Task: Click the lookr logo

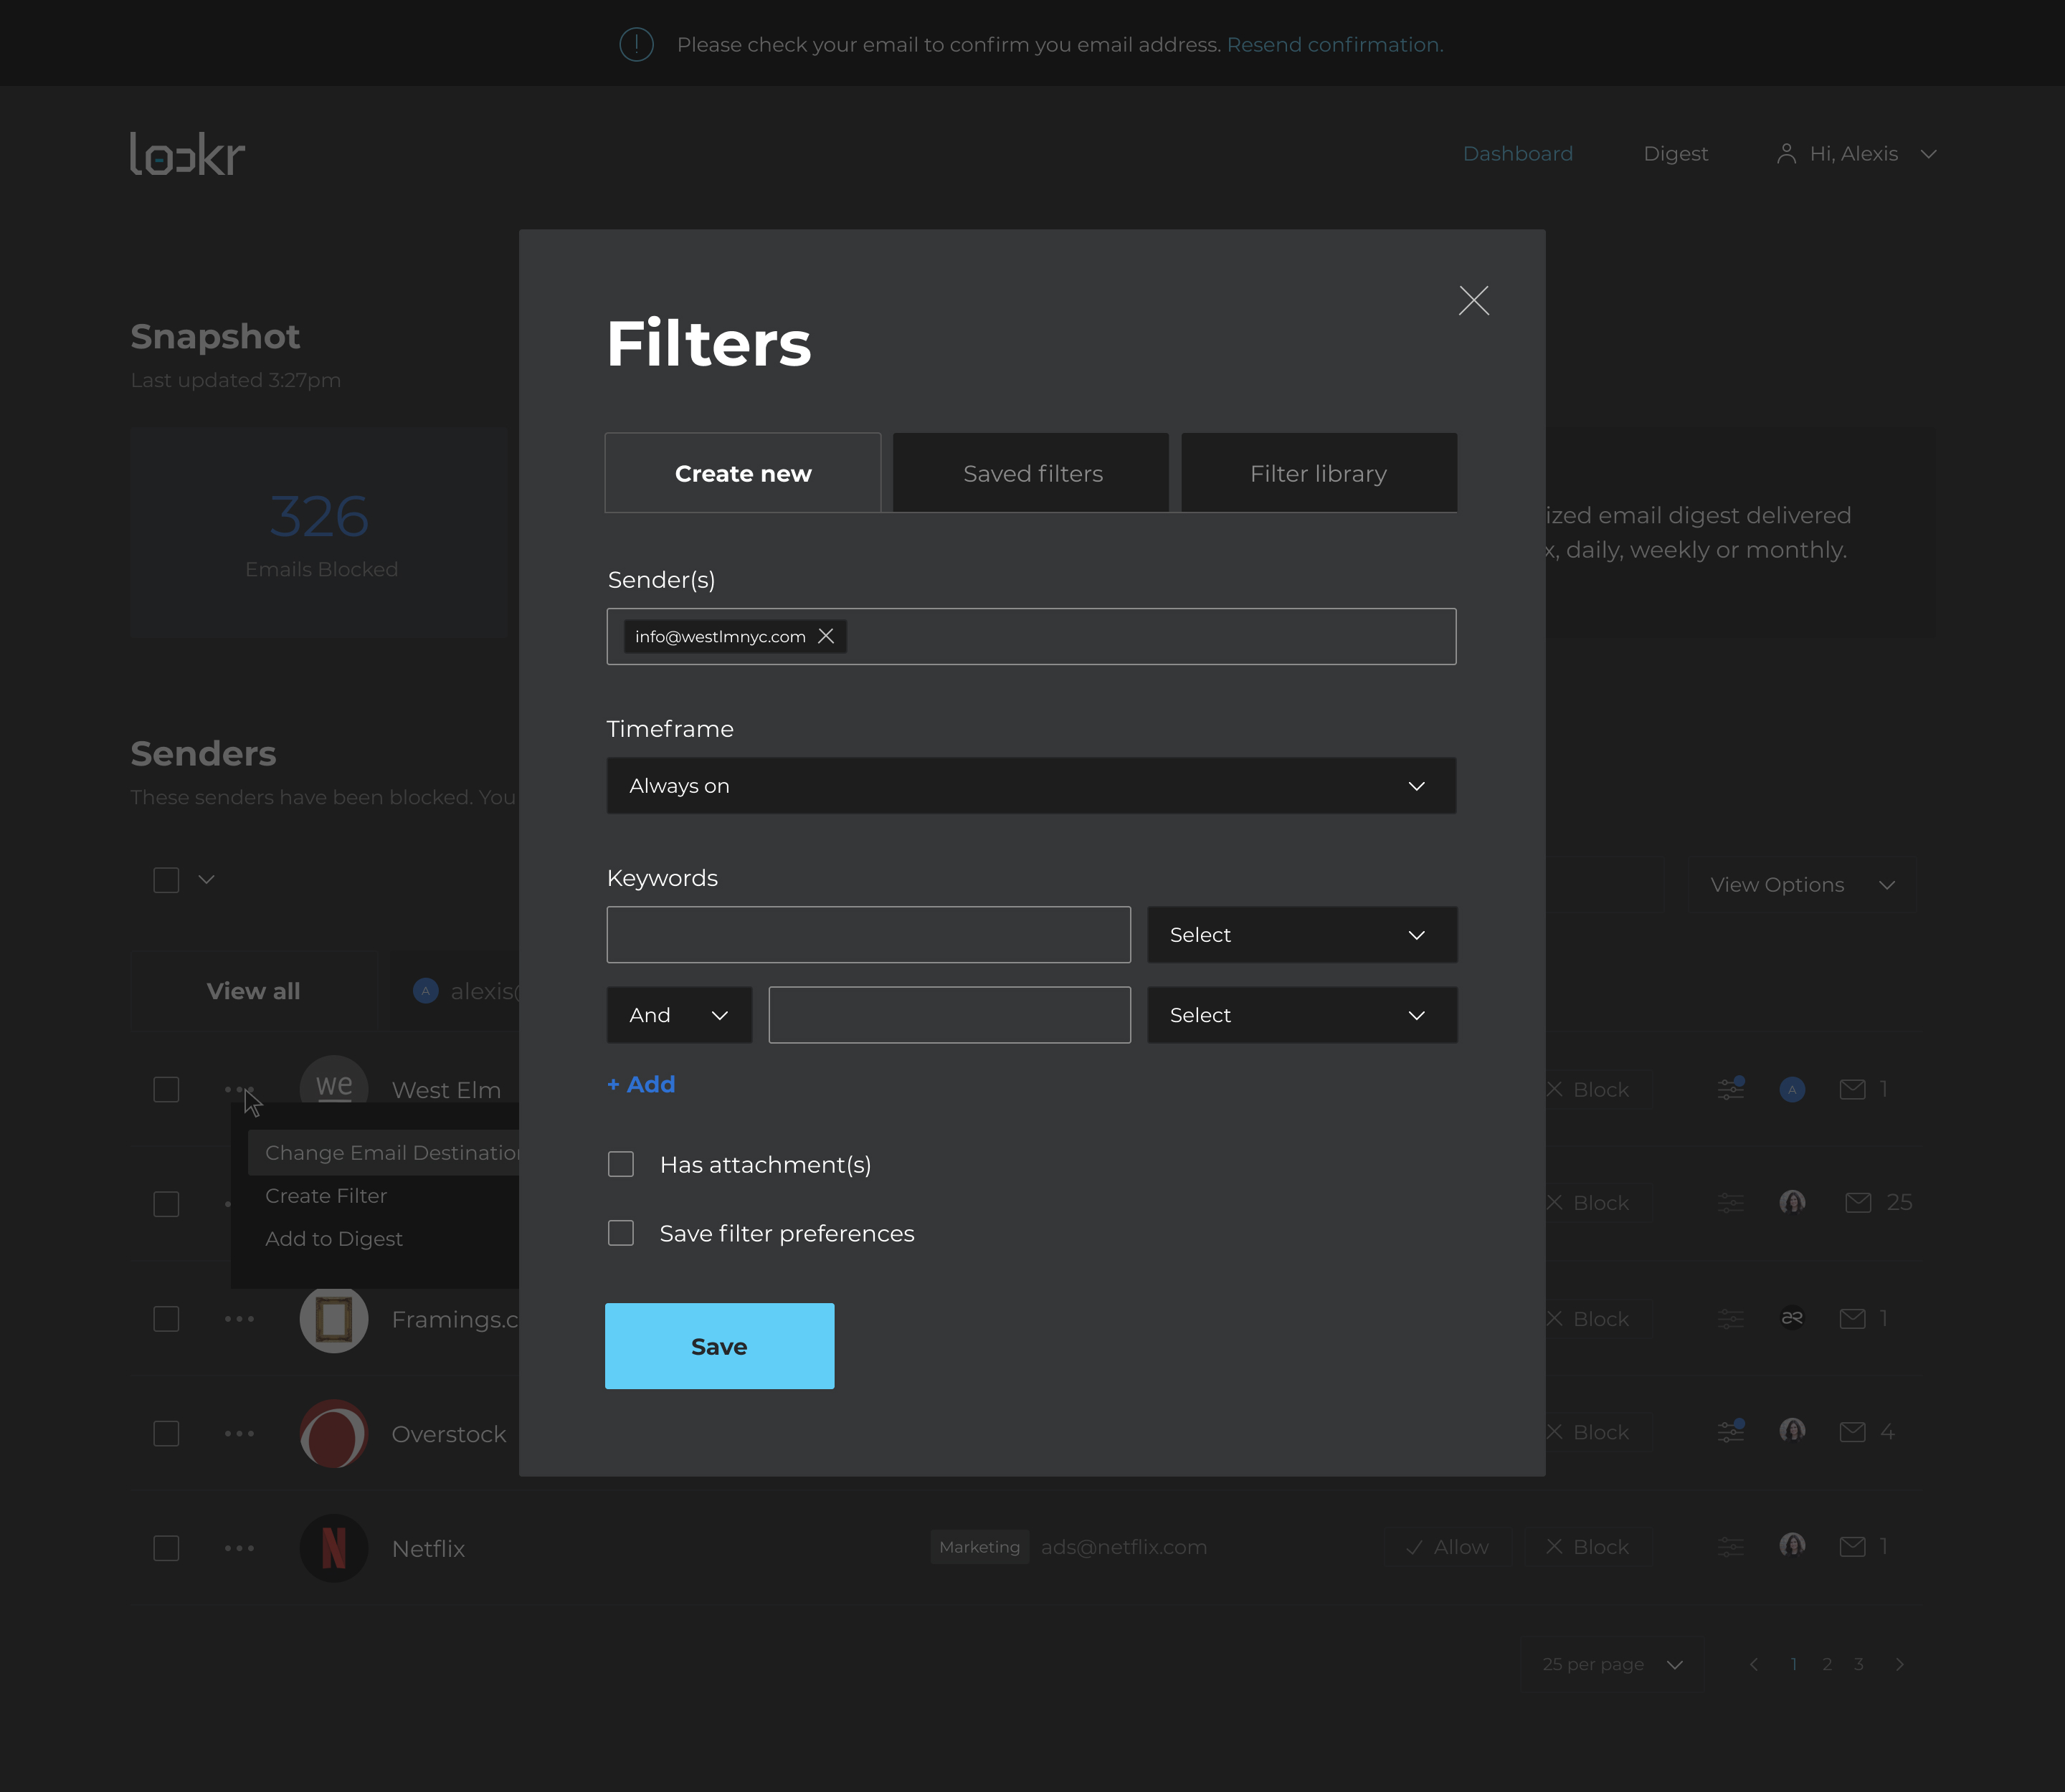Action: tap(187, 154)
